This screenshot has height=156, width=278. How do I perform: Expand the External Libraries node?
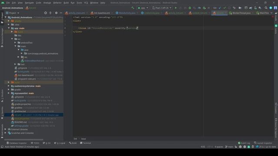pos(6,129)
